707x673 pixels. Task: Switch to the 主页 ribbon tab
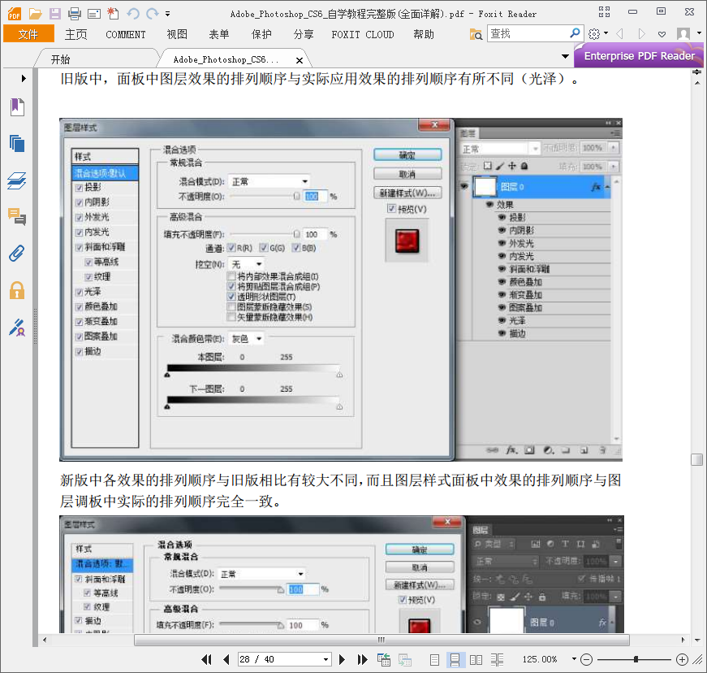coord(75,34)
